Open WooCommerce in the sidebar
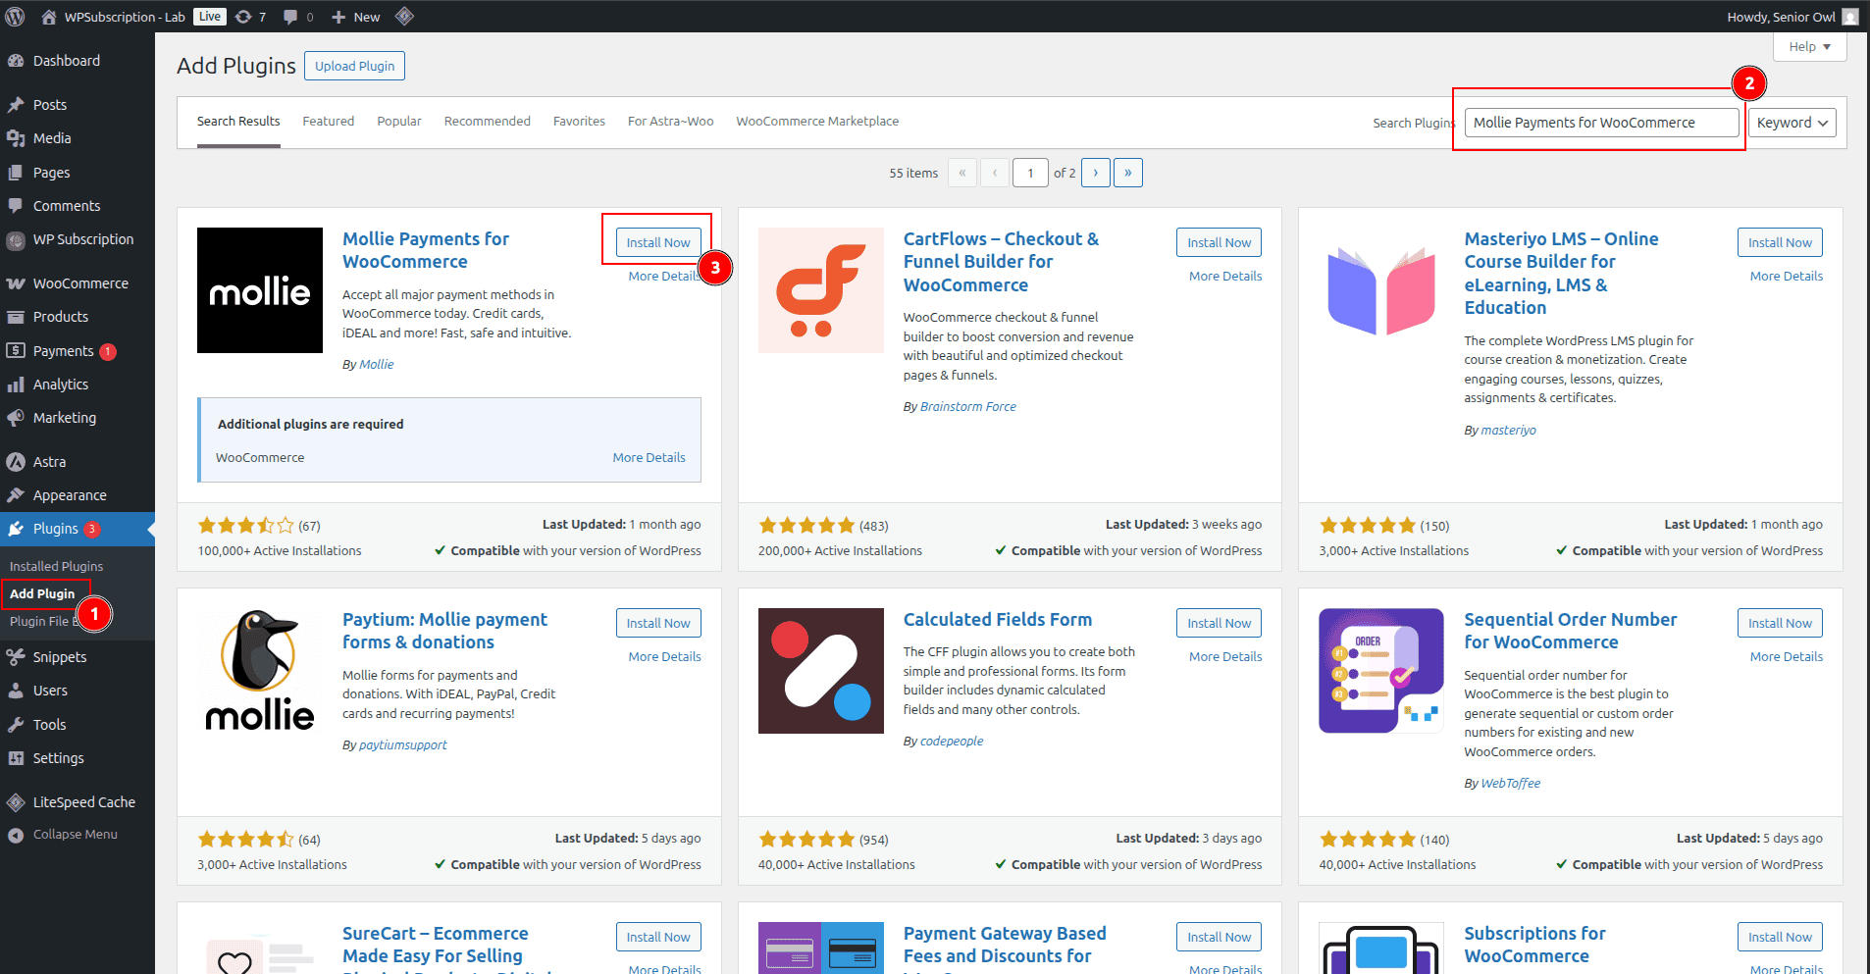The width and height of the screenshot is (1870, 974). point(80,283)
